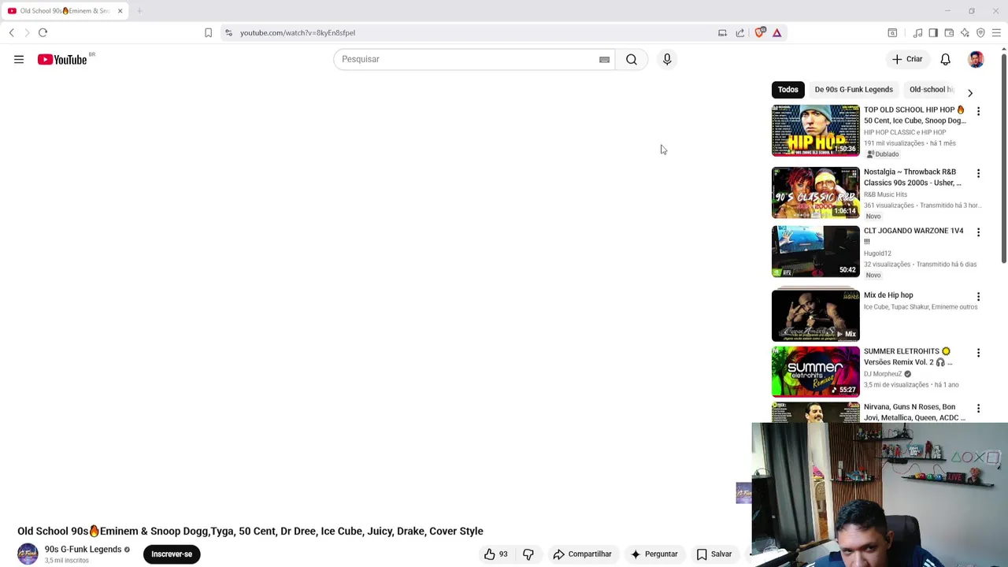Open TOP OLD SCHOOL HIP HOP video title
The image size is (1008, 567).
tap(914, 115)
